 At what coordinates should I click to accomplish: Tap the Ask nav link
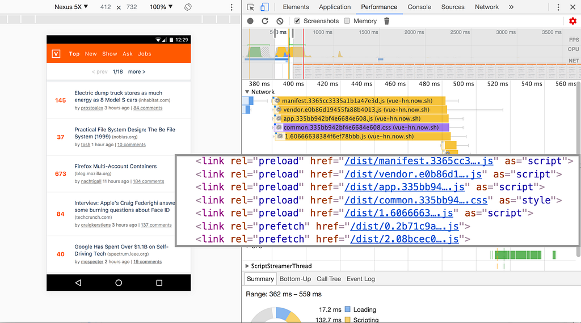pyautogui.click(x=128, y=54)
